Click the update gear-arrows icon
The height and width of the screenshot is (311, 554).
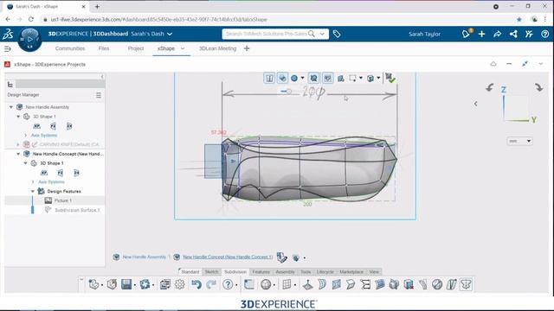coord(145,284)
